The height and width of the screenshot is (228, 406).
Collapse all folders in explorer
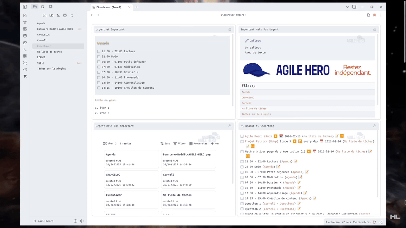(72, 15)
